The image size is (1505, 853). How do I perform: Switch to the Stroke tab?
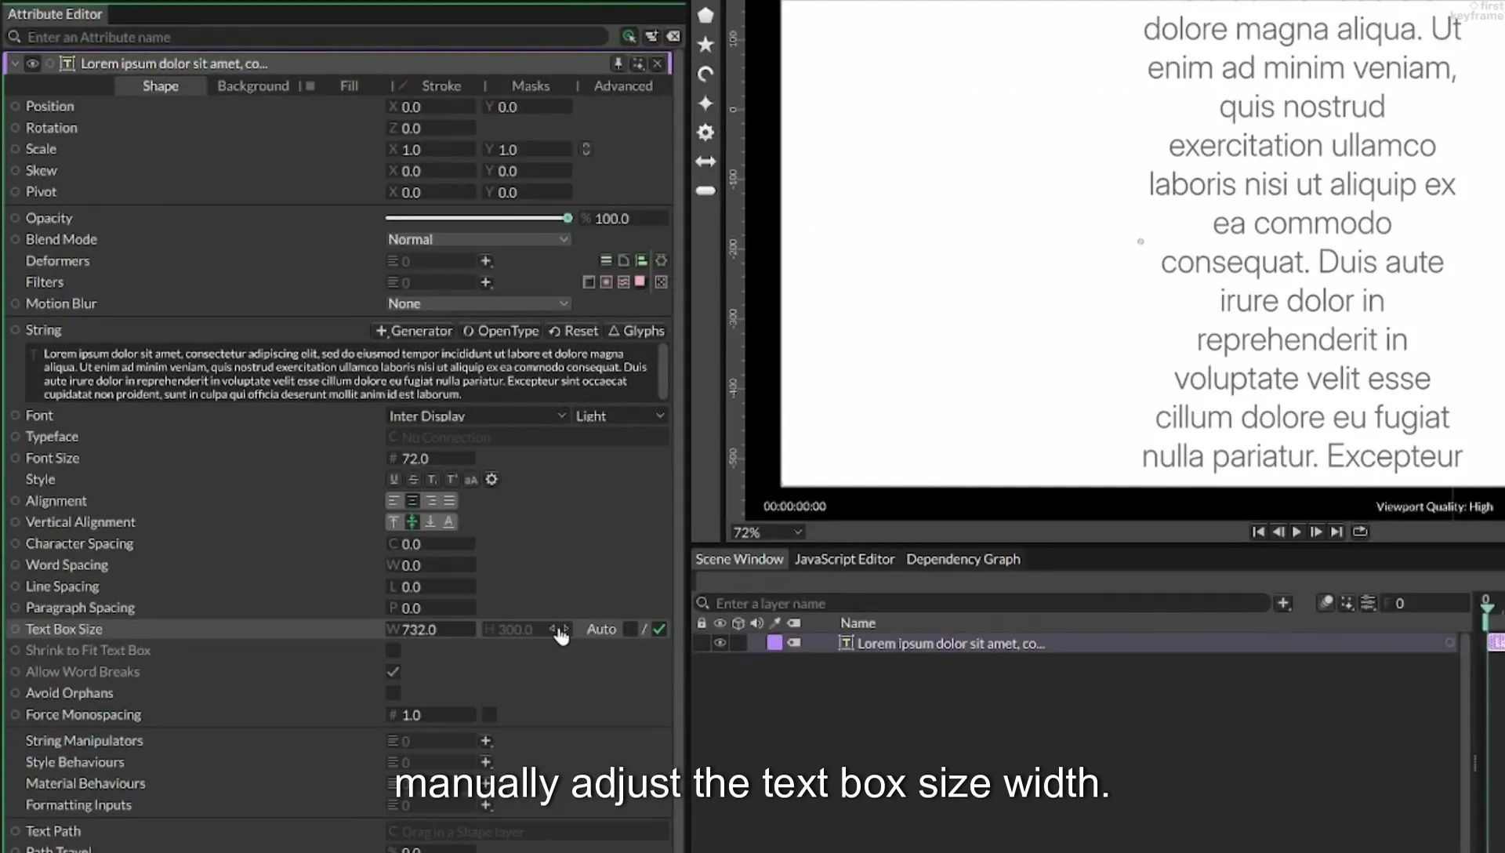tap(441, 85)
